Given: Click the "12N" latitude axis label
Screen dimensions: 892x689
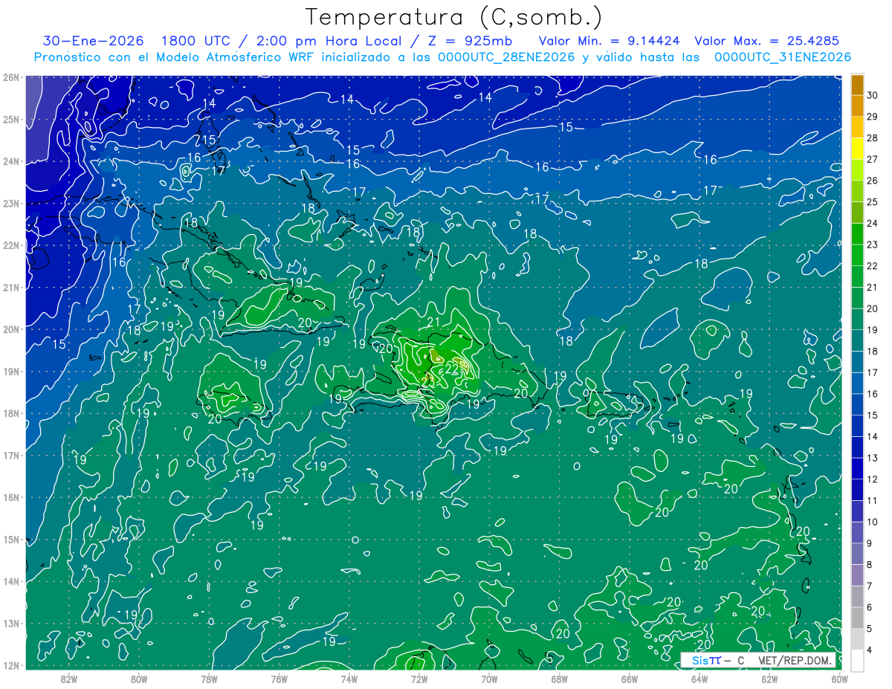Looking at the screenshot, I should pyautogui.click(x=10, y=665).
